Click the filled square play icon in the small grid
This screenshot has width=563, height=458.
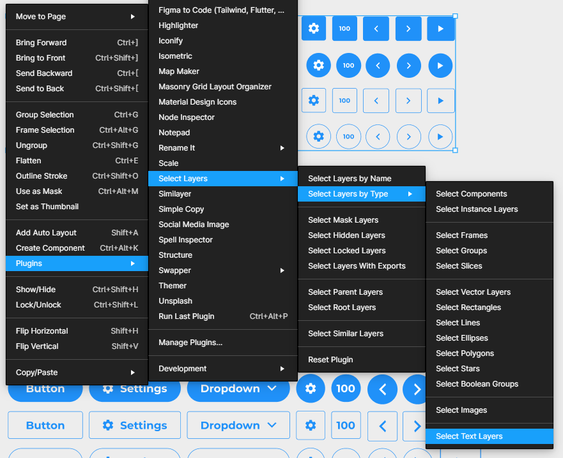click(x=440, y=28)
